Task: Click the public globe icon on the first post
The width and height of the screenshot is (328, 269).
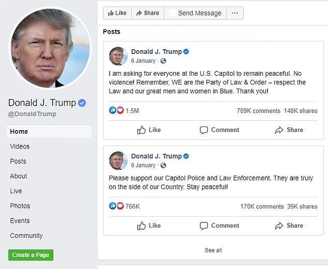Action: [163, 61]
